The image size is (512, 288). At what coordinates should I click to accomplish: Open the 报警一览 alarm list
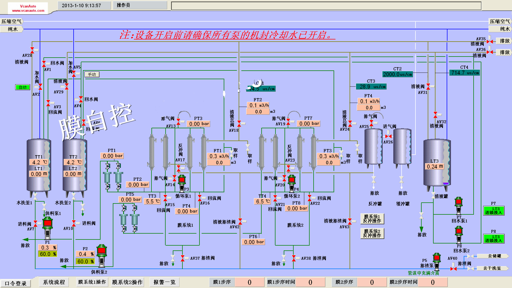pyautogui.click(x=164, y=282)
